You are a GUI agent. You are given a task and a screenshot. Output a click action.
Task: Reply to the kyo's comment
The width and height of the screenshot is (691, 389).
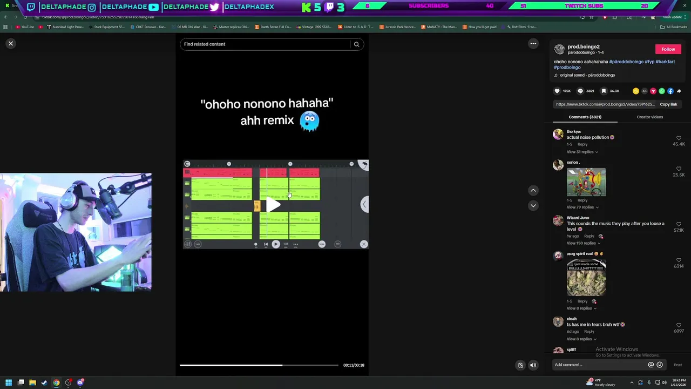[x=582, y=144]
